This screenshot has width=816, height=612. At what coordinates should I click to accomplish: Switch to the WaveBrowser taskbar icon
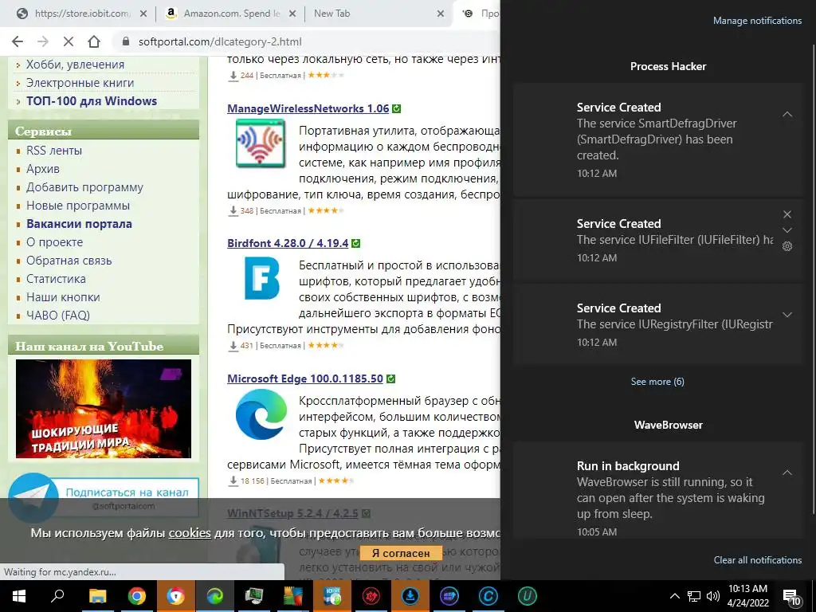[x=175, y=596]
